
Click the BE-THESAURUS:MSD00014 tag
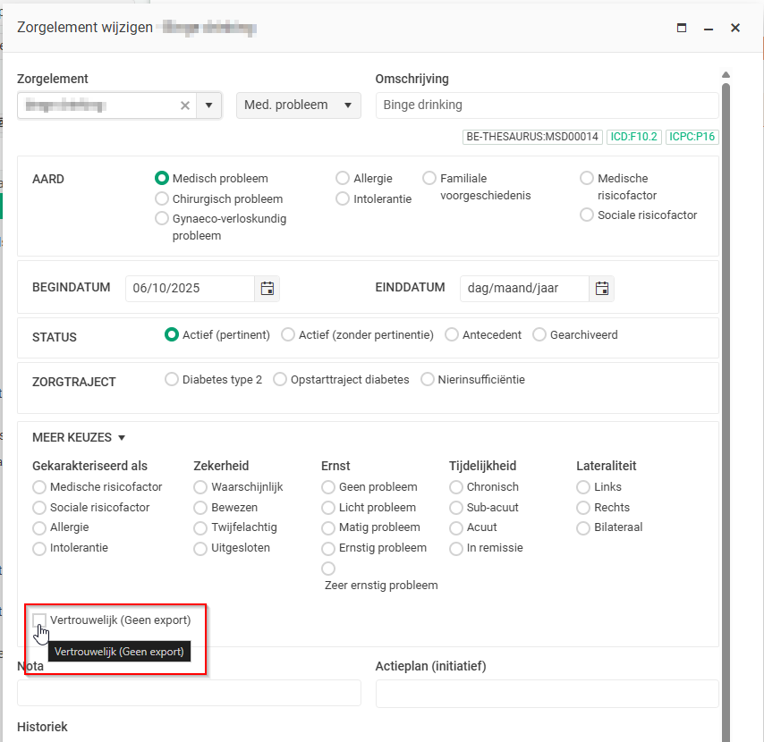532,137
